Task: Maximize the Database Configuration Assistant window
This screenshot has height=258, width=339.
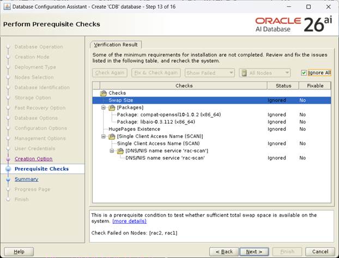Action: [x=308, y=7]
